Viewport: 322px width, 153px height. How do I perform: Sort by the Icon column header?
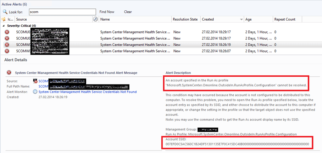click(x=8, y=19)
